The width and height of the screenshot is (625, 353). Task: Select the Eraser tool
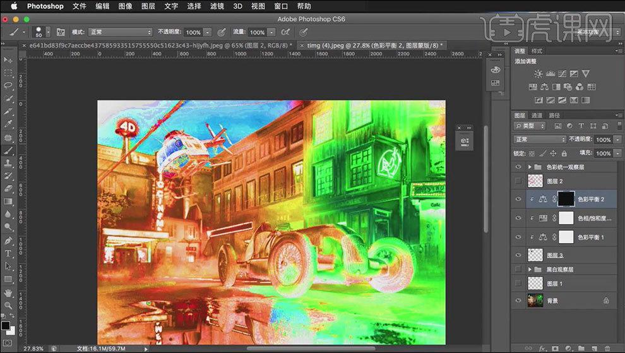8,189
